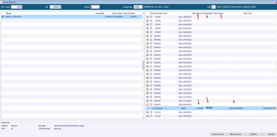Click the highlighted Quantidade cell in Sequência row

pos(209,108)
